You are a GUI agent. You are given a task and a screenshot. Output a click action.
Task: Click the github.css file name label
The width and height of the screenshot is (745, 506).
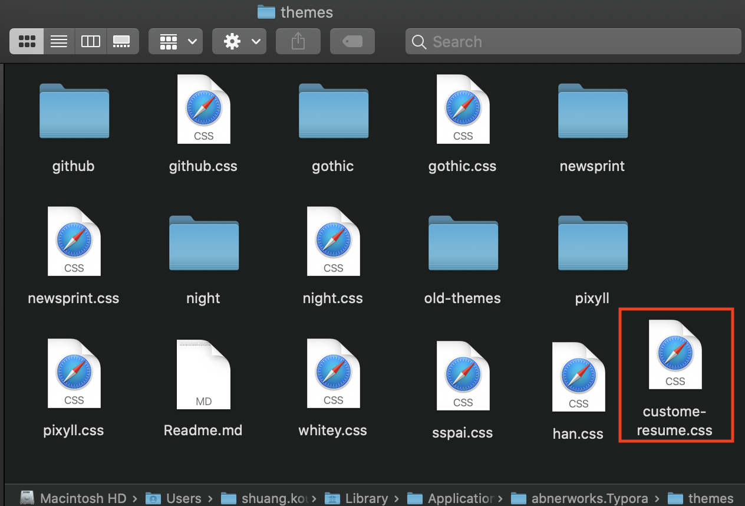pyautogui.click(x=203, y=166)
